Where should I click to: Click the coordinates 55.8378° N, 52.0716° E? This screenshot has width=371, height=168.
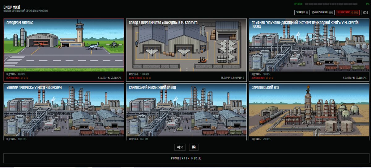232,78
